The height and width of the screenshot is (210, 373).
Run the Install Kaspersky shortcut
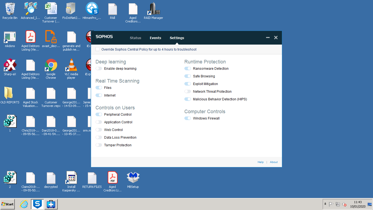[71, 178]
